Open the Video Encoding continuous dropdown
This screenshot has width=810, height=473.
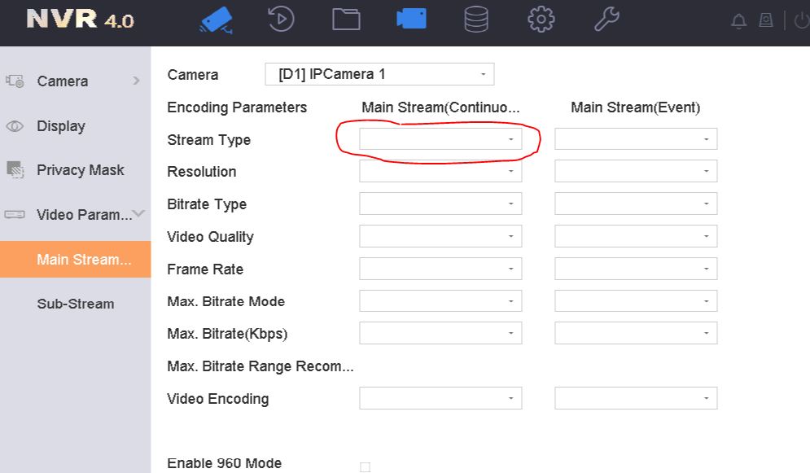click(440, 399)
